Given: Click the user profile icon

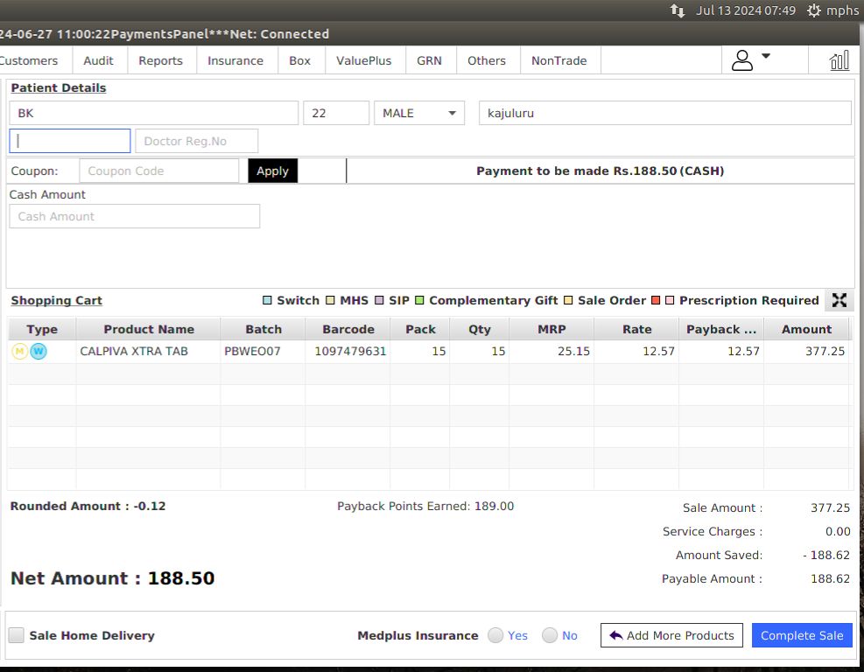Looking at the screenshot, I should [742, 60].
